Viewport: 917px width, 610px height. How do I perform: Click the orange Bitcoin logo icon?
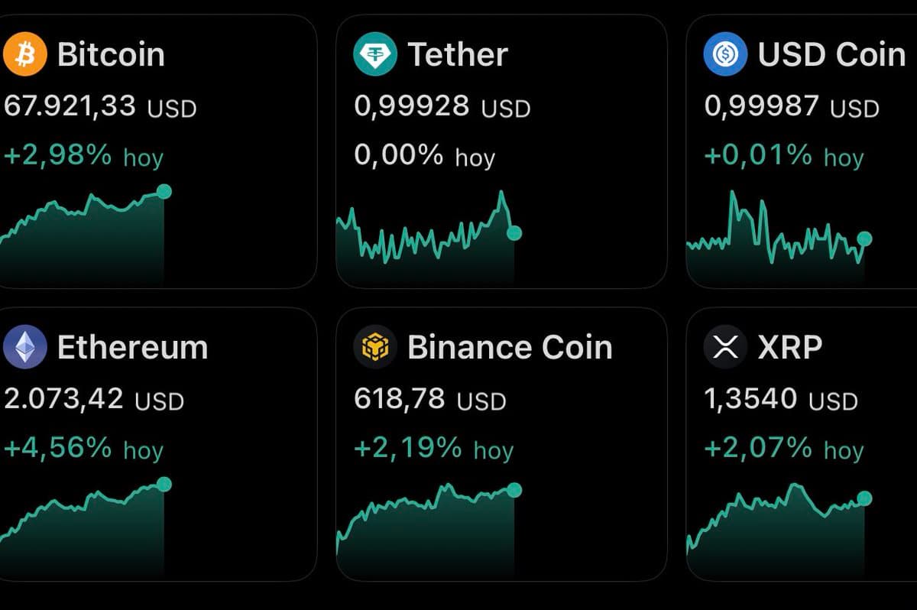(x=24, y=54)
